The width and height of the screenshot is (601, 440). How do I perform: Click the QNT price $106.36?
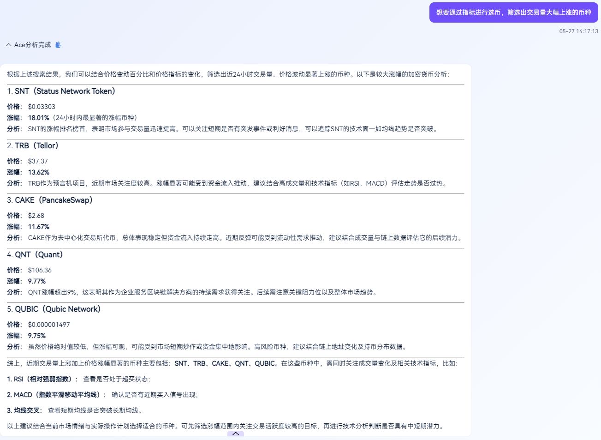(40, 270)
